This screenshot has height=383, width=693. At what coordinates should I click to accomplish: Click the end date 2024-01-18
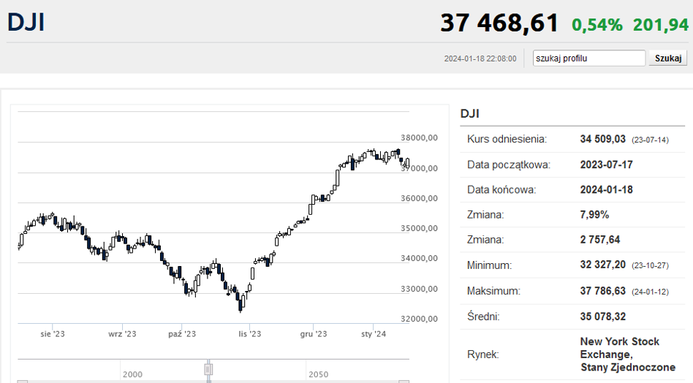pos(607,190)
